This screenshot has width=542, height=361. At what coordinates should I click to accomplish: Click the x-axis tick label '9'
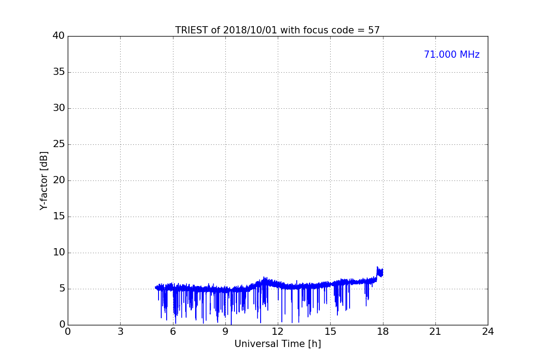pyautogui.click(x=225, y=332)
